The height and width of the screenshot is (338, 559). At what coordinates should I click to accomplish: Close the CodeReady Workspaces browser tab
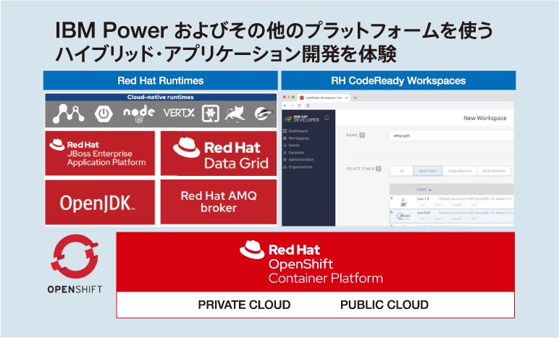(347, 98)
